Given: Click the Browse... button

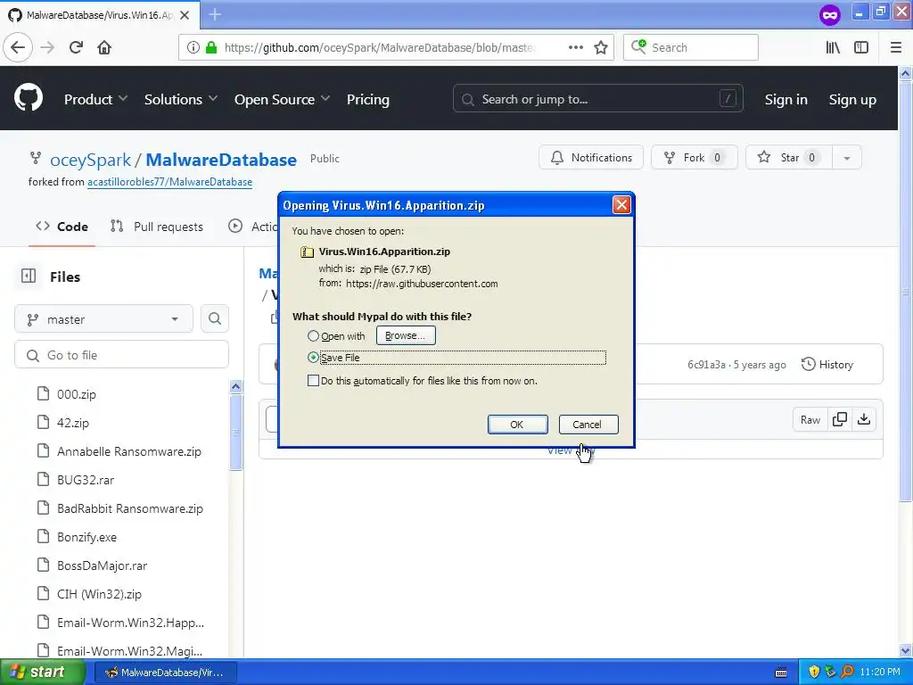Looking at the screenshot, I should tap(406, 335).
